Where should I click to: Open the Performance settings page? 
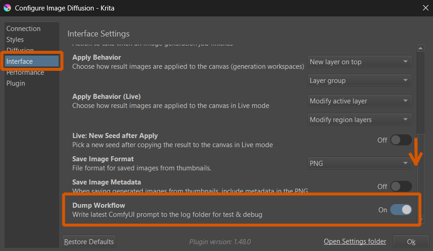click(x=25, y=72)
